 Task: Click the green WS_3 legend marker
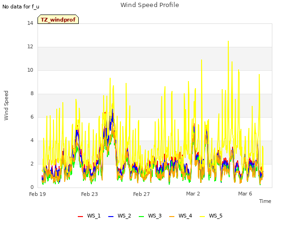click(141, 217)
